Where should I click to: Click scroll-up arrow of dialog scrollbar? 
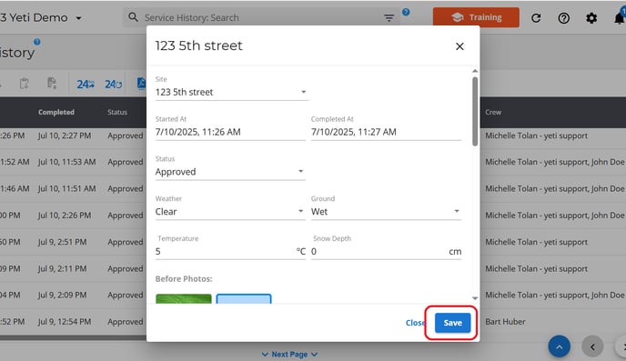[x=475, y=71]
